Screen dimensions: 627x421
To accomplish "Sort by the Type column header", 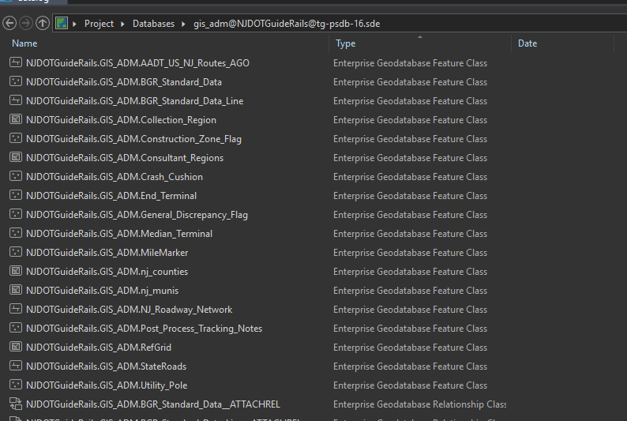I will [x=346, y=43].
